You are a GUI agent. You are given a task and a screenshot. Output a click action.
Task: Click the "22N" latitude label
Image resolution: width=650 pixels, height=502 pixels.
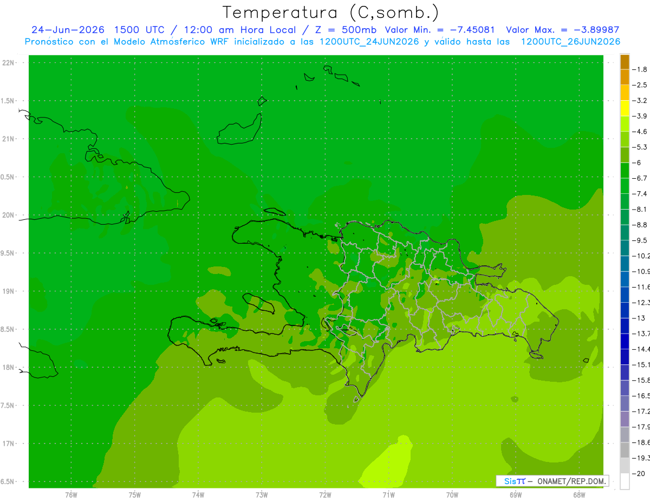click(9, 63)
